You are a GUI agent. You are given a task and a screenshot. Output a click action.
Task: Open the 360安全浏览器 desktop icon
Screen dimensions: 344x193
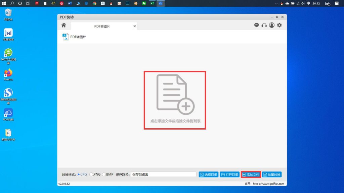[x=8, y=56]
